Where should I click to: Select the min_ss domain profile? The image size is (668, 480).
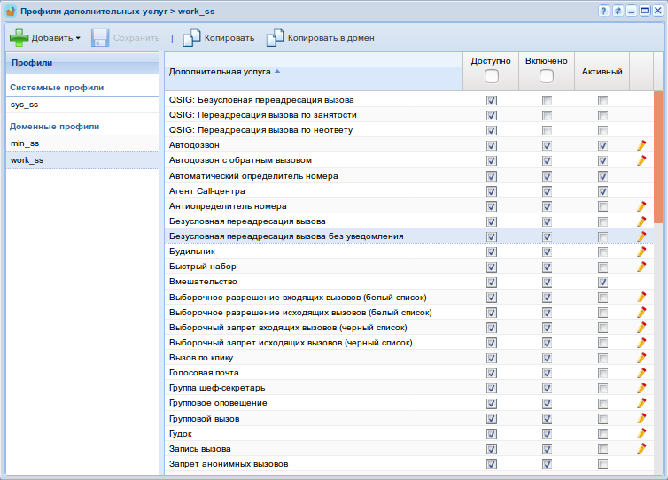[x=25, y=143]
